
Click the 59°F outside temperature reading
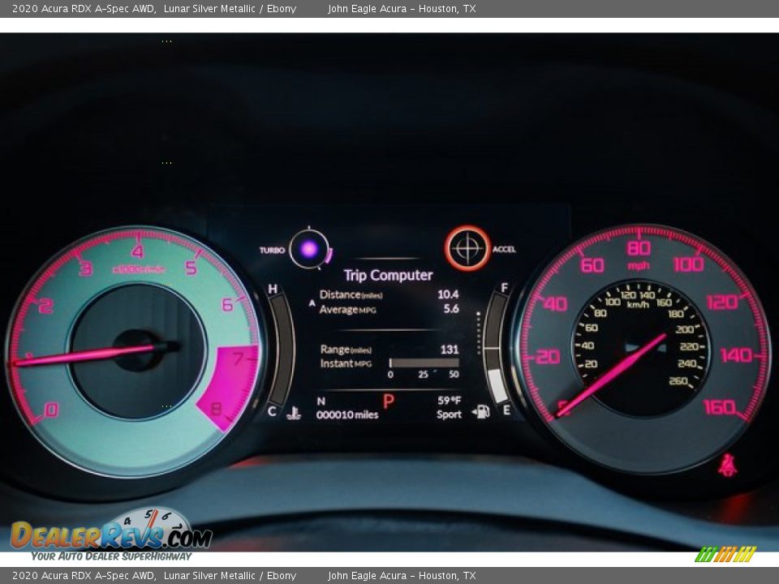pos(449,401)
